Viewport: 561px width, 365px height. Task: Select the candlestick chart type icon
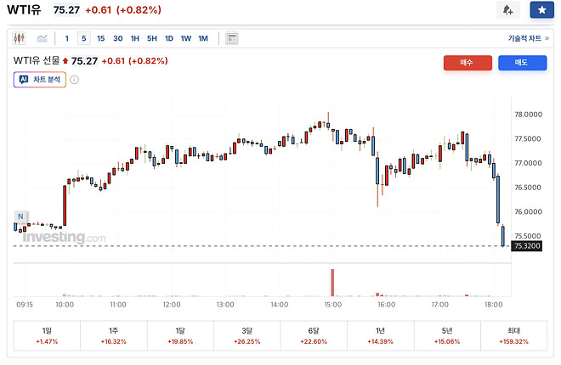pos(20,38)
